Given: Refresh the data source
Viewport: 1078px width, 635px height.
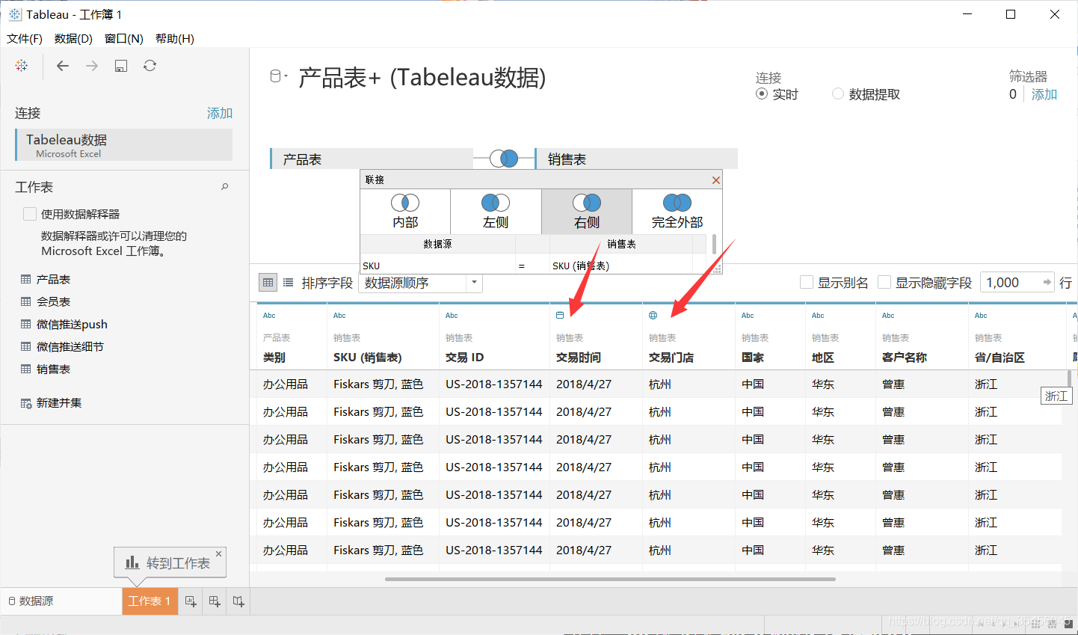Looking at the screenshot, I should click(x=150, y=66).
